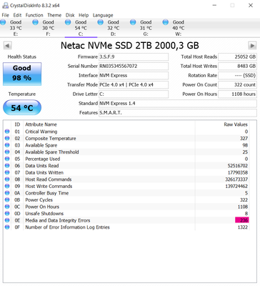
Task: Click the 54 °C temperature indicator
Action: tap(22, 108)
